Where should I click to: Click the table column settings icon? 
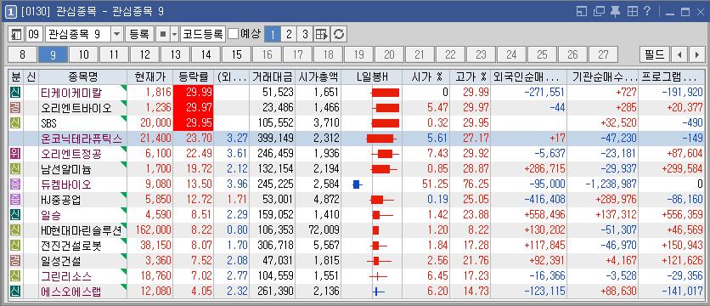tap(322, 34)
